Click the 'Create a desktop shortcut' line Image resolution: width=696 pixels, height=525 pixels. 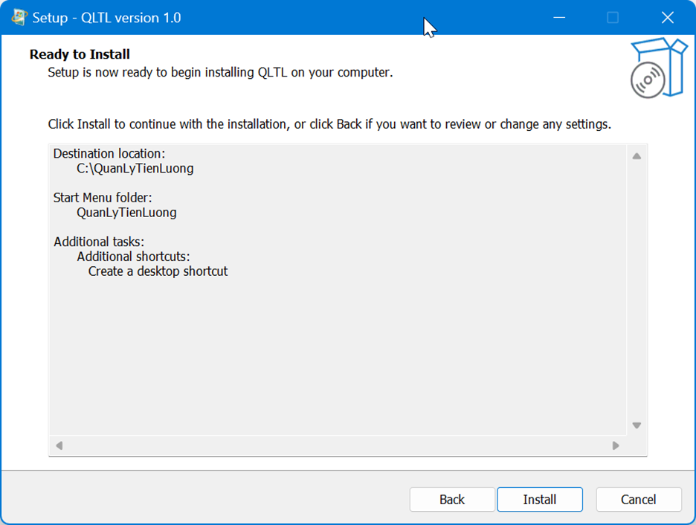coord(158,271)
